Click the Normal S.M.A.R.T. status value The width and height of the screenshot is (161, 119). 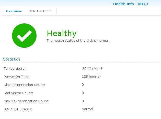click(x=87, y=109)
